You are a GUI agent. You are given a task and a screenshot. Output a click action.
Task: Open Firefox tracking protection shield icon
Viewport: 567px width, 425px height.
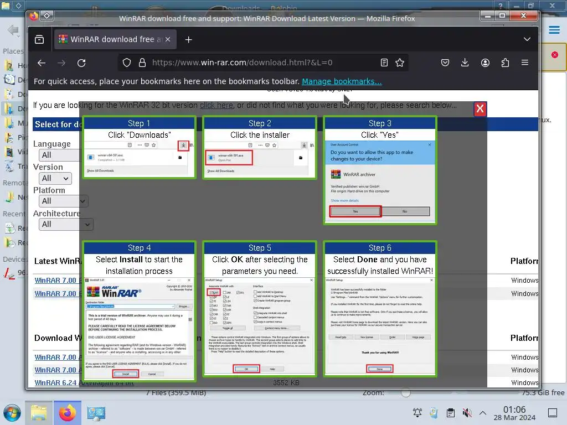[x=127, y=63]
